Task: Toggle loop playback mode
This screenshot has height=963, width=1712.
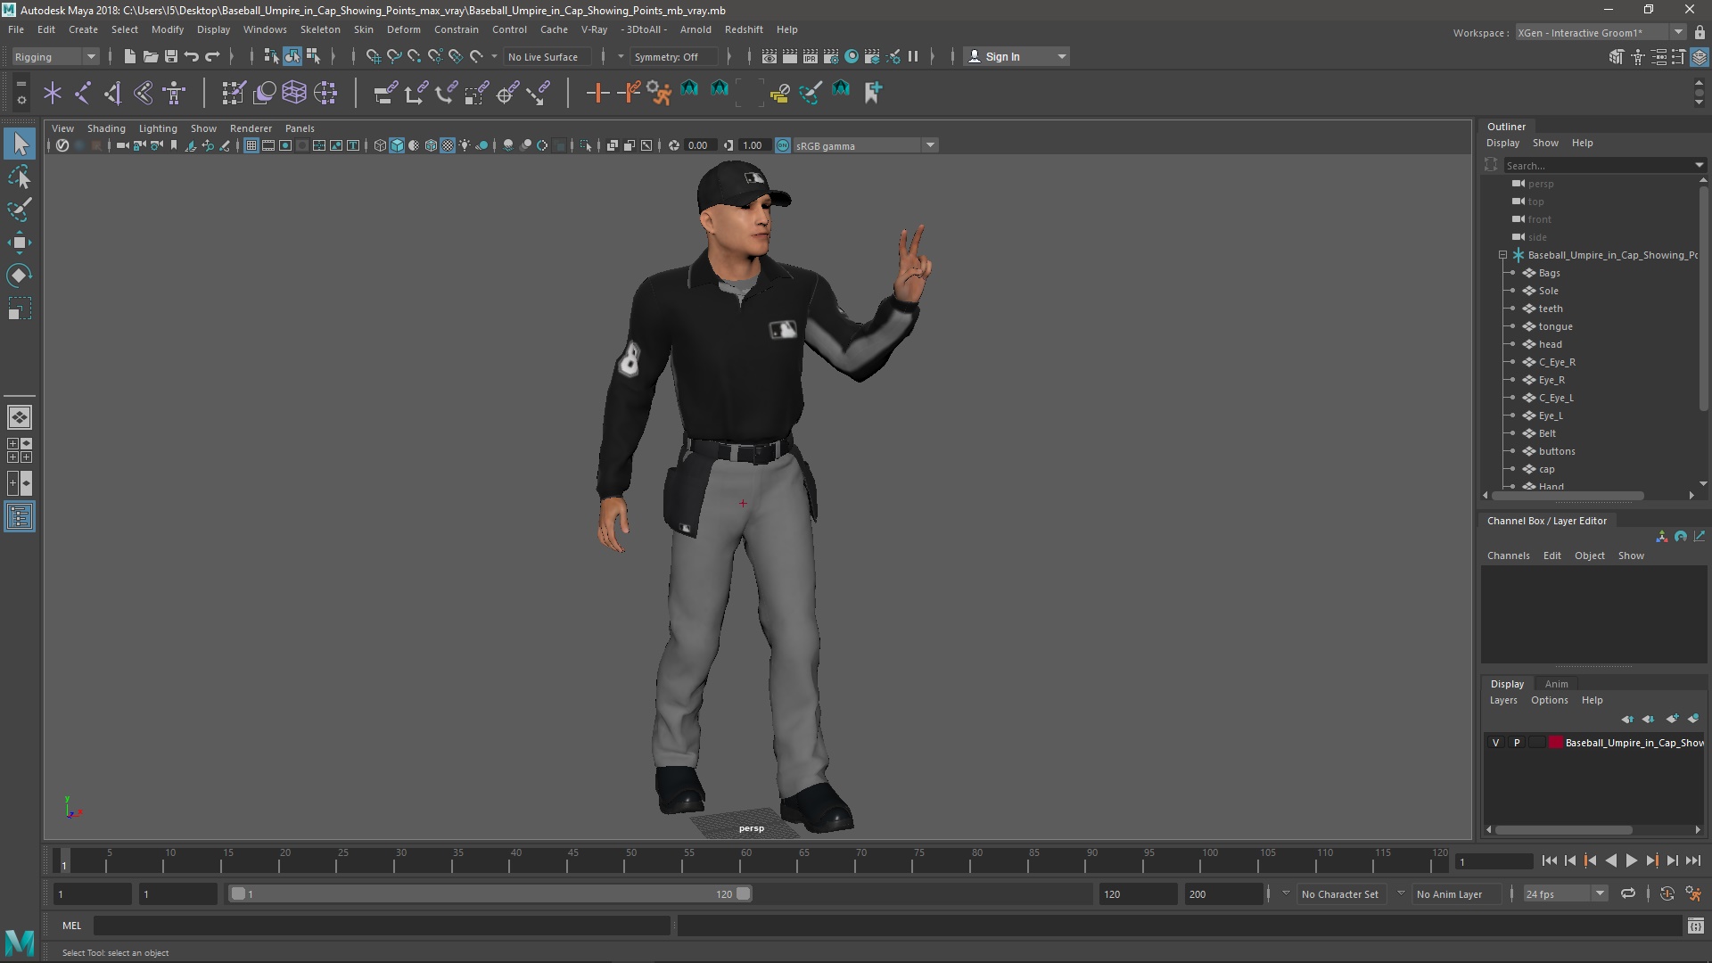Action: tap(1628, 893)
